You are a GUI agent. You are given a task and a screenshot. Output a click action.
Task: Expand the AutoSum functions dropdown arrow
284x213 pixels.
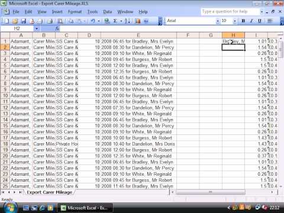(121, 21)
